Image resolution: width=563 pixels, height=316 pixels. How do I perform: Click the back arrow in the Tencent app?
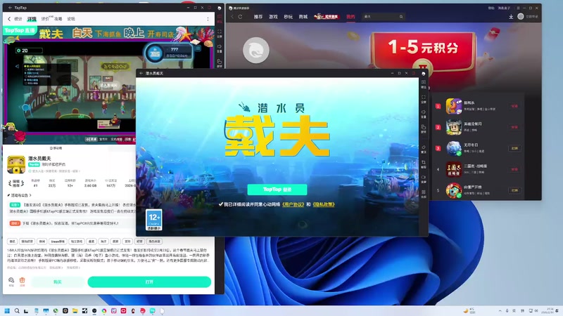click(232, 16)
